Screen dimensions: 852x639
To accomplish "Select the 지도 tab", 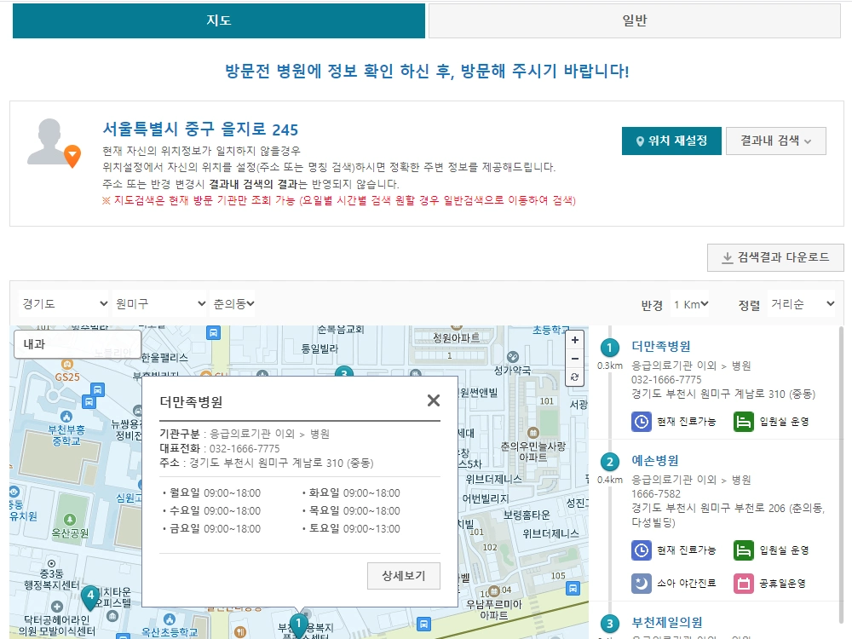I will click(219, 20).
